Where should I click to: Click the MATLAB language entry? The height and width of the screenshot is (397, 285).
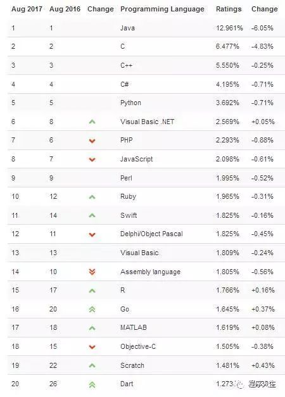[134, 327]
